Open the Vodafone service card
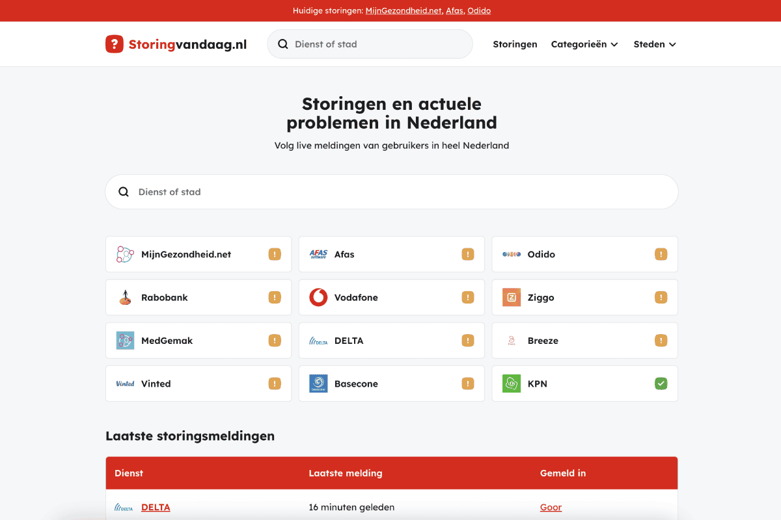Viewport: 781px width, 520px height. tap(392, 298)
